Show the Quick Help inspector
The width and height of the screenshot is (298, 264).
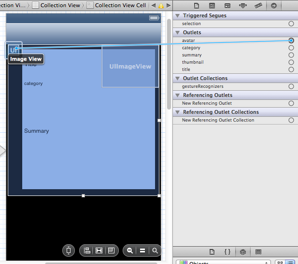click(x=212, y=6)
